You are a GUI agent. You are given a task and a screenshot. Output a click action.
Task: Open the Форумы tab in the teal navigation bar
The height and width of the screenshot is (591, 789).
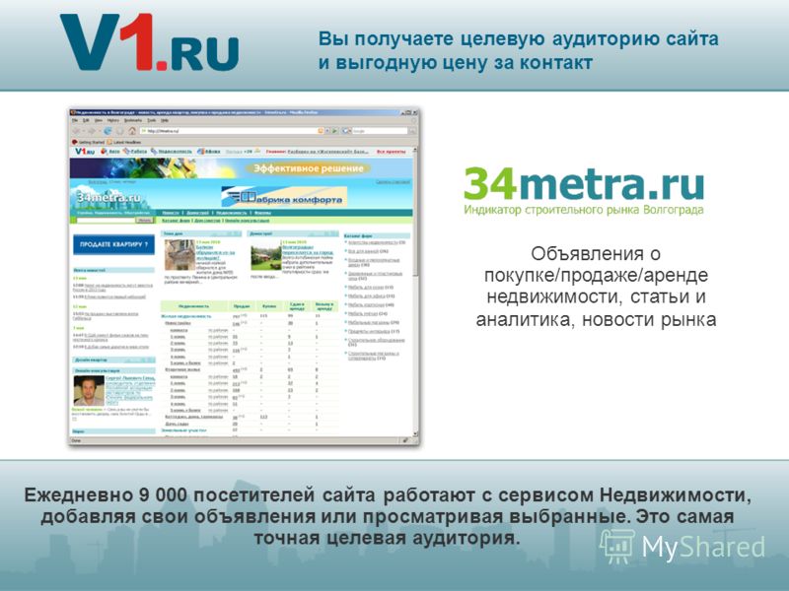(262, 213)
